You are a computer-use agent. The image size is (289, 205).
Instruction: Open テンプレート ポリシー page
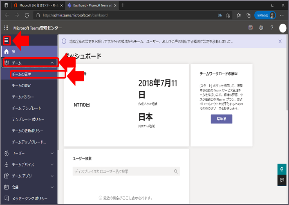tap(28, 119)
